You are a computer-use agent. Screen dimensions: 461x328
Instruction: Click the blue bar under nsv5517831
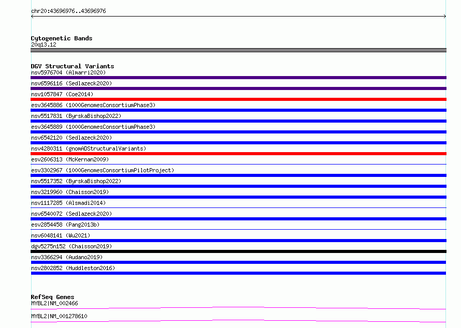238,121
